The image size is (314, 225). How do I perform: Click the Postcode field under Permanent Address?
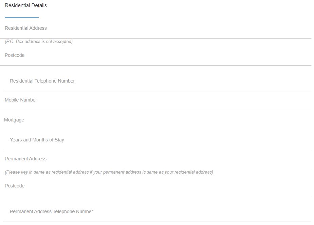click(156, 186)
